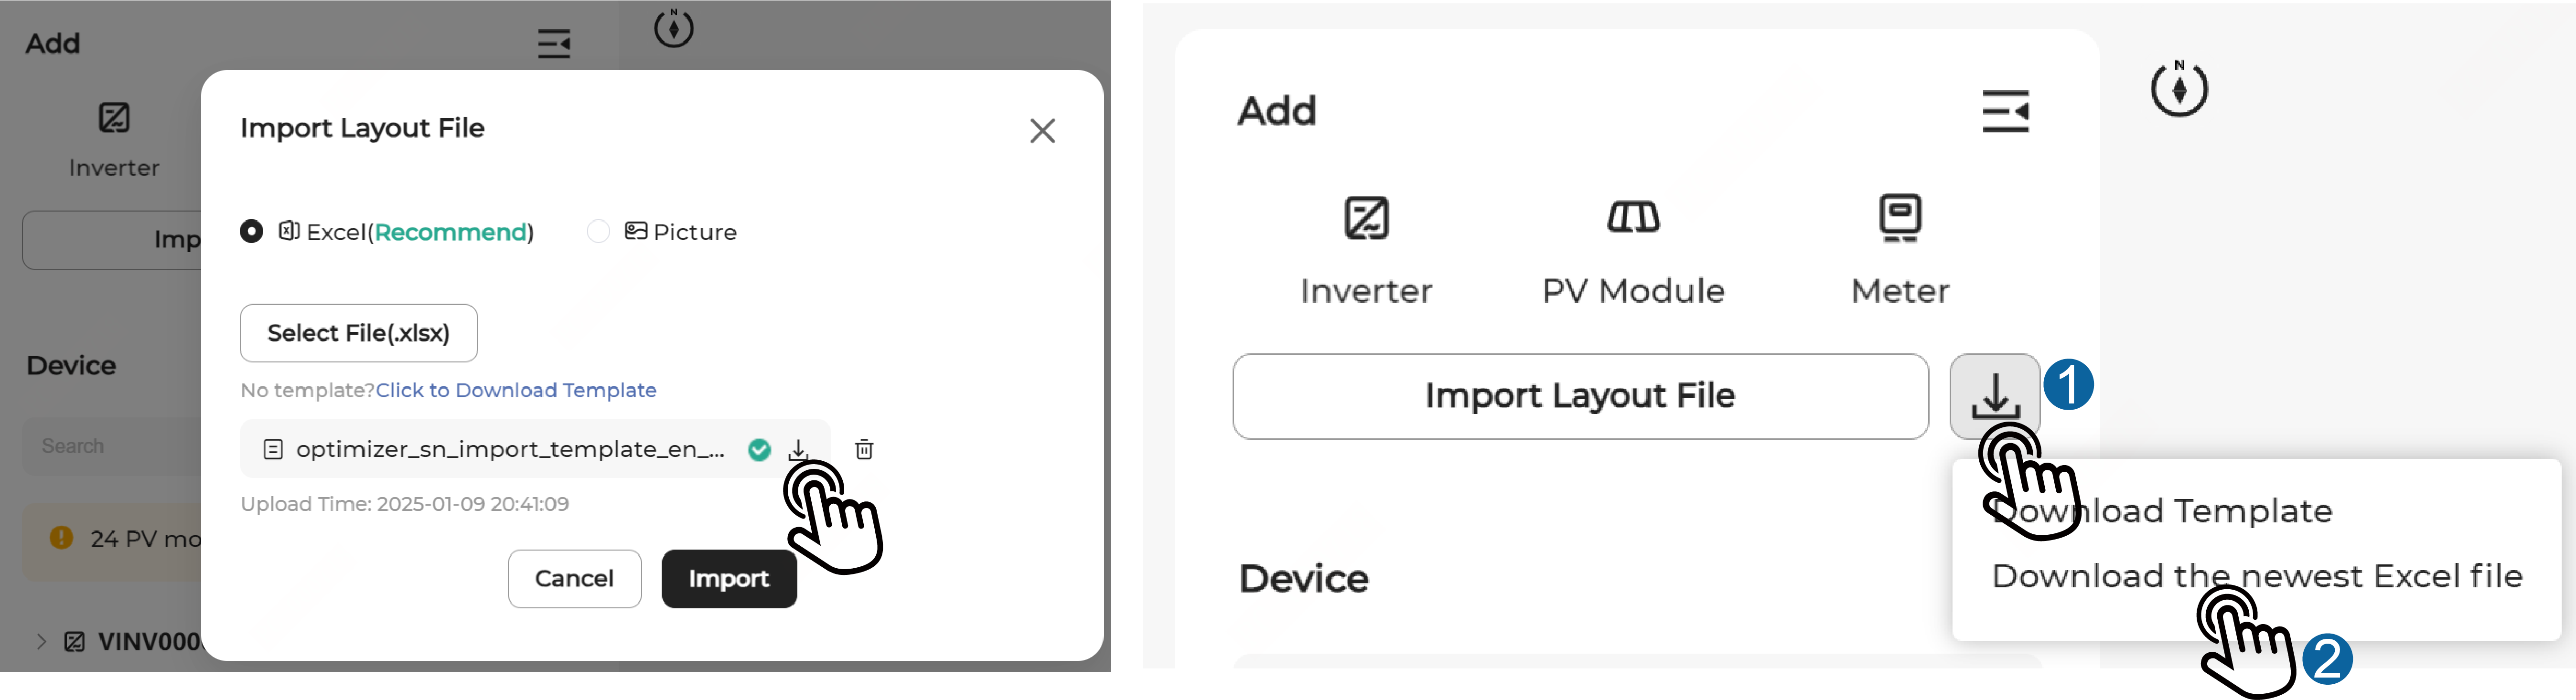Click the Import Layout File button
This screenshot has width=2576, height=700.
1579,396
